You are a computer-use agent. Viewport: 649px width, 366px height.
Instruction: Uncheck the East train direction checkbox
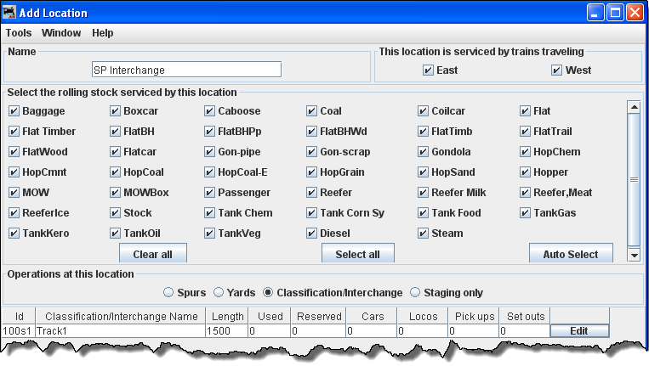[428, 70]
